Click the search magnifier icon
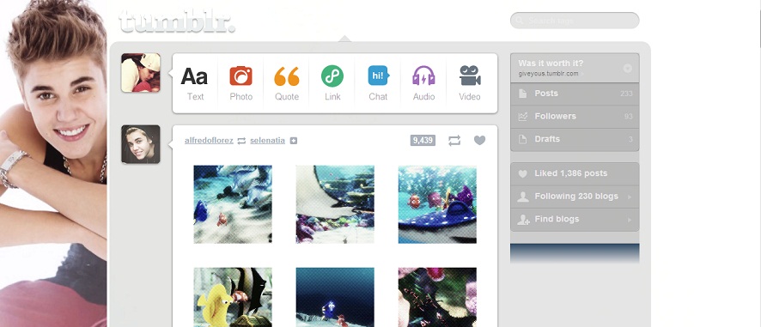The image size is (761, 327). click(x=520, y=21)
